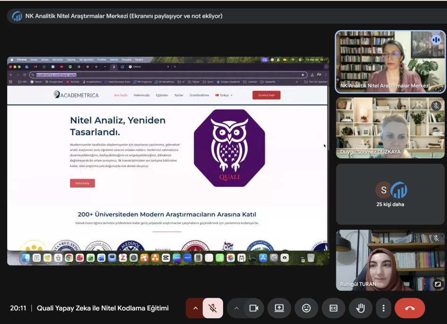Expand Chrome's tab search chevron
This screenshot has height=324, width=447.
pyautogui.click(x=326, y=67)
